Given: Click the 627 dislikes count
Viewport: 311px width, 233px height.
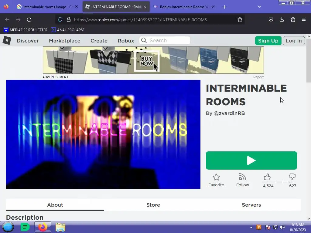Looking at the screenshot, I should (x=292, y=186).
